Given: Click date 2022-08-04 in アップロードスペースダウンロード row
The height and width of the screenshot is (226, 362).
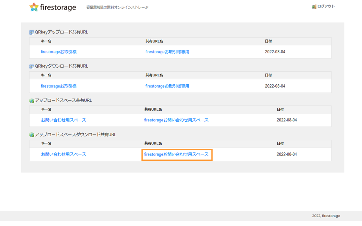Looking at the screenshot, I should (287, 154).
